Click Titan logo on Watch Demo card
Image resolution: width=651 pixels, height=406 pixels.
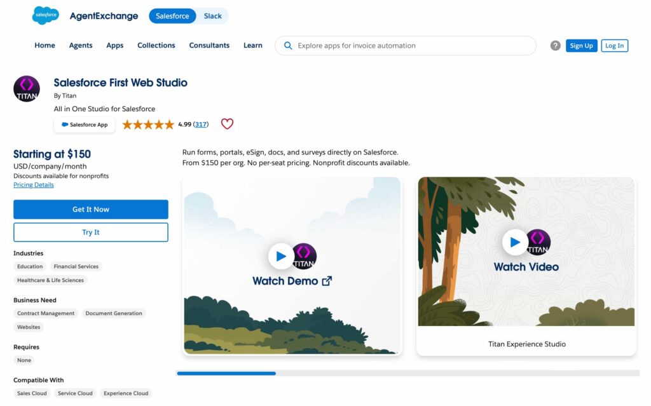point(305,256)
